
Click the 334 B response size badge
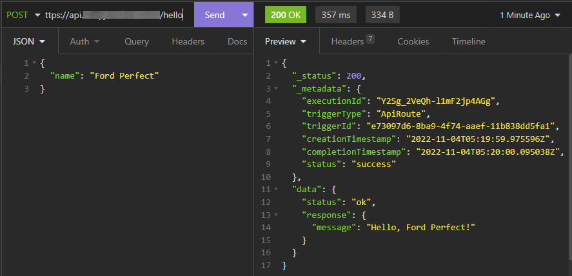pos(382,15)
